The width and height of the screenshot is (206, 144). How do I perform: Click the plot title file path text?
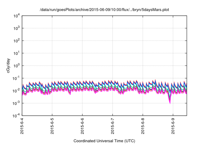point(104,10)
